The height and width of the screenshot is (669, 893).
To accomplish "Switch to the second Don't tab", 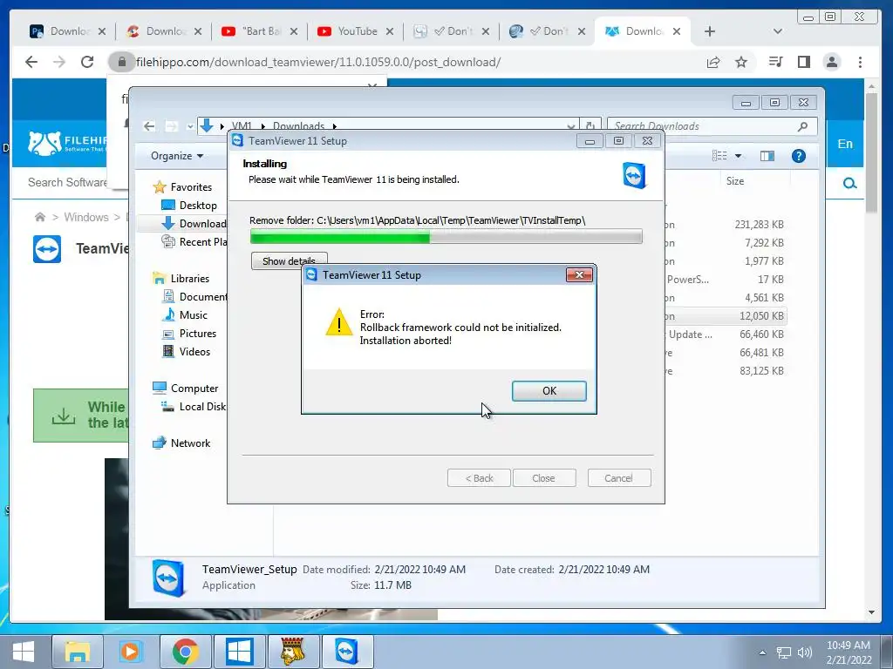I will [x=548, y=31].
